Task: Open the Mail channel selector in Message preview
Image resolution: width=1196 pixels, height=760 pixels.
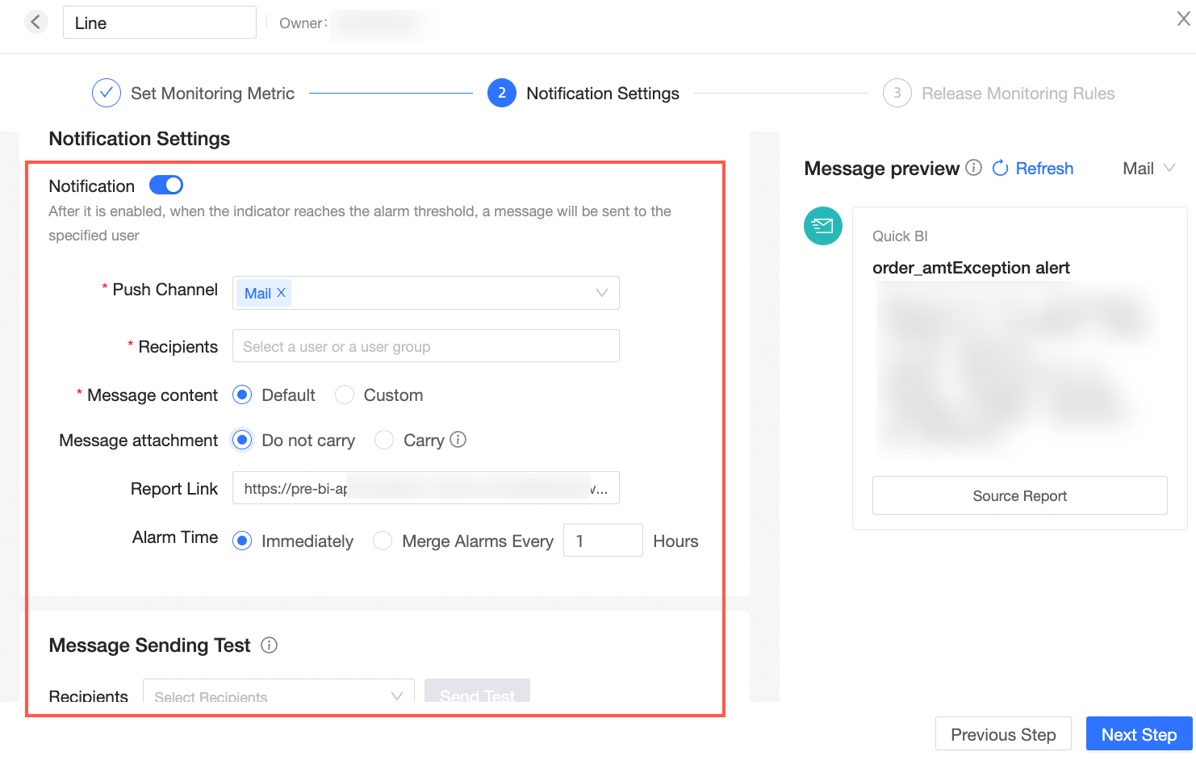Action: click(1148, 168)
